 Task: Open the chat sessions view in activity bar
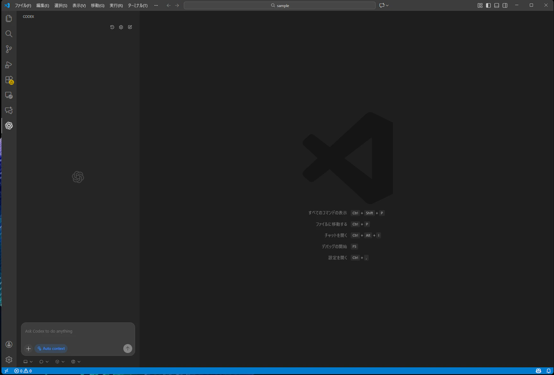9,110
